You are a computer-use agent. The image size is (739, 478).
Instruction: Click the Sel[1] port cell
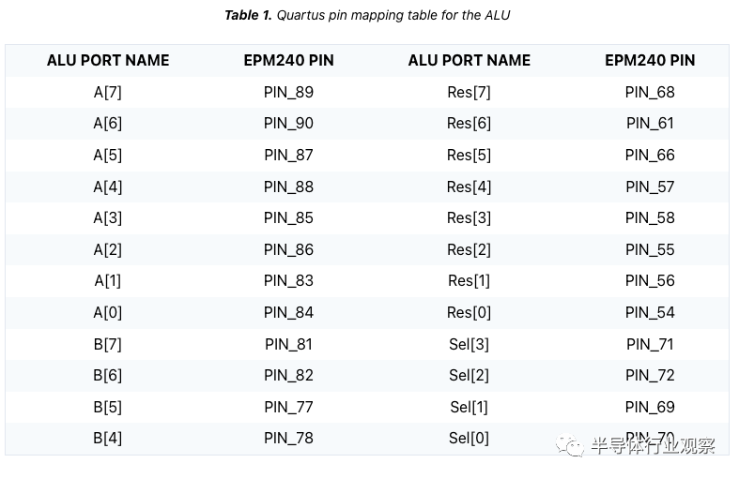click(469, 407)
